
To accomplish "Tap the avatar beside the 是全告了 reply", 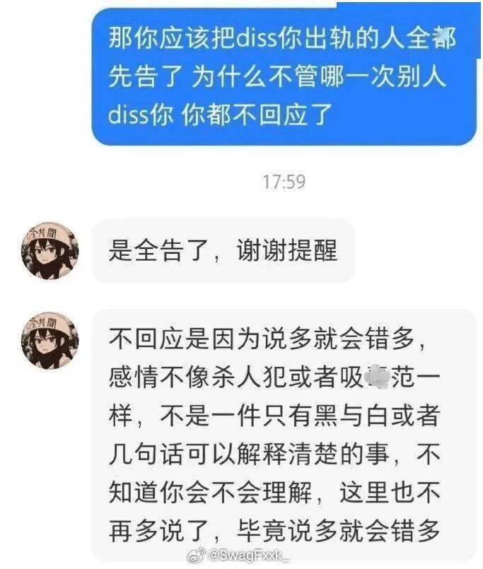I will point(50,252).
